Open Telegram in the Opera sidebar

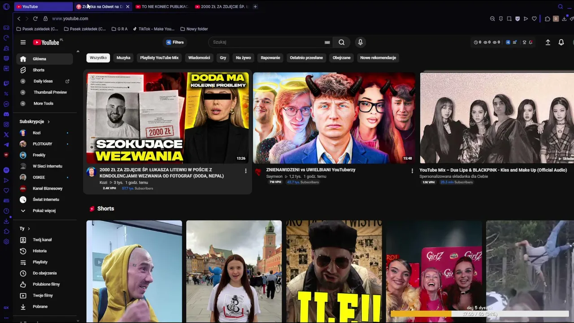click(6, 144)
